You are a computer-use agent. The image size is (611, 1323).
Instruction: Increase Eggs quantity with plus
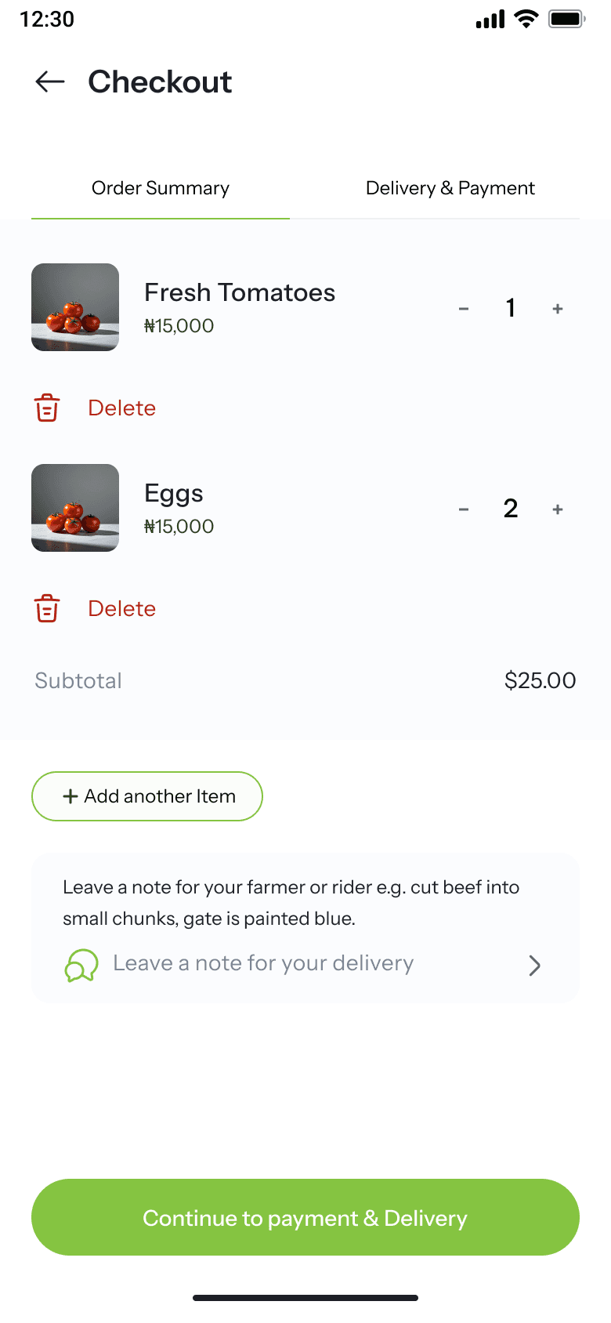click(558, 509)
